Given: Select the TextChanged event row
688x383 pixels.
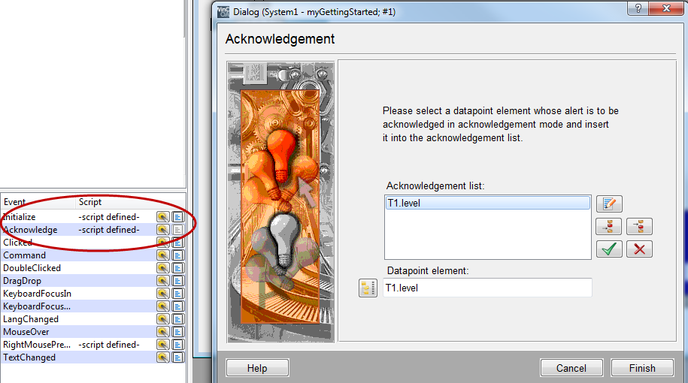Looking at the screenshot, I should coord(93,357).
